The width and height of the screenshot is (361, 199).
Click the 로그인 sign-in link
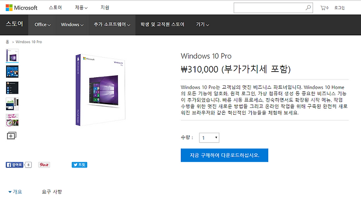click(x=339, y=8)
